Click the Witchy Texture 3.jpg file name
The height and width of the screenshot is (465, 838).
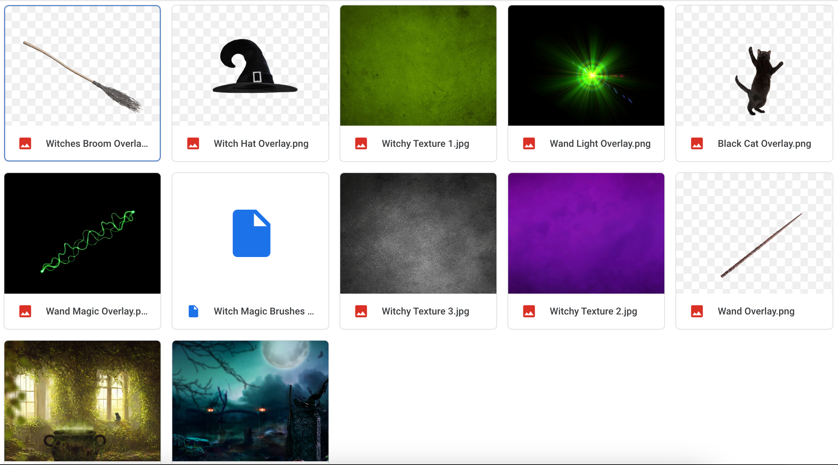pos(425,311)
